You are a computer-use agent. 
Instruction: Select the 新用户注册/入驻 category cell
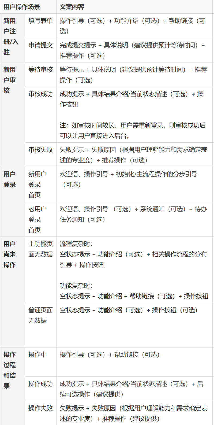[x=11, y=36]
